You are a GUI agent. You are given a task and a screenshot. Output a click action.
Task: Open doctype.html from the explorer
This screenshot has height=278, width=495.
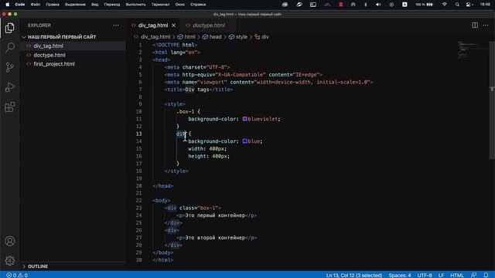click(x=49, y=55)
